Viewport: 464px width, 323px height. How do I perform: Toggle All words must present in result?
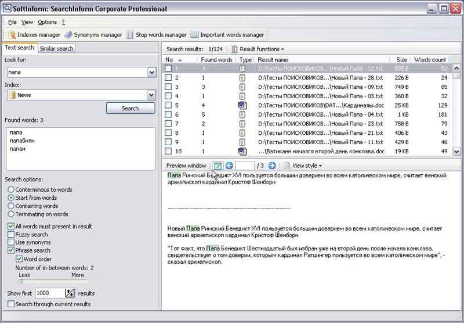pyautogui.click(x=11, y=226)
